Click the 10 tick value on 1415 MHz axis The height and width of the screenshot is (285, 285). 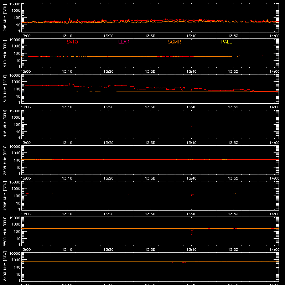point(18,132)
